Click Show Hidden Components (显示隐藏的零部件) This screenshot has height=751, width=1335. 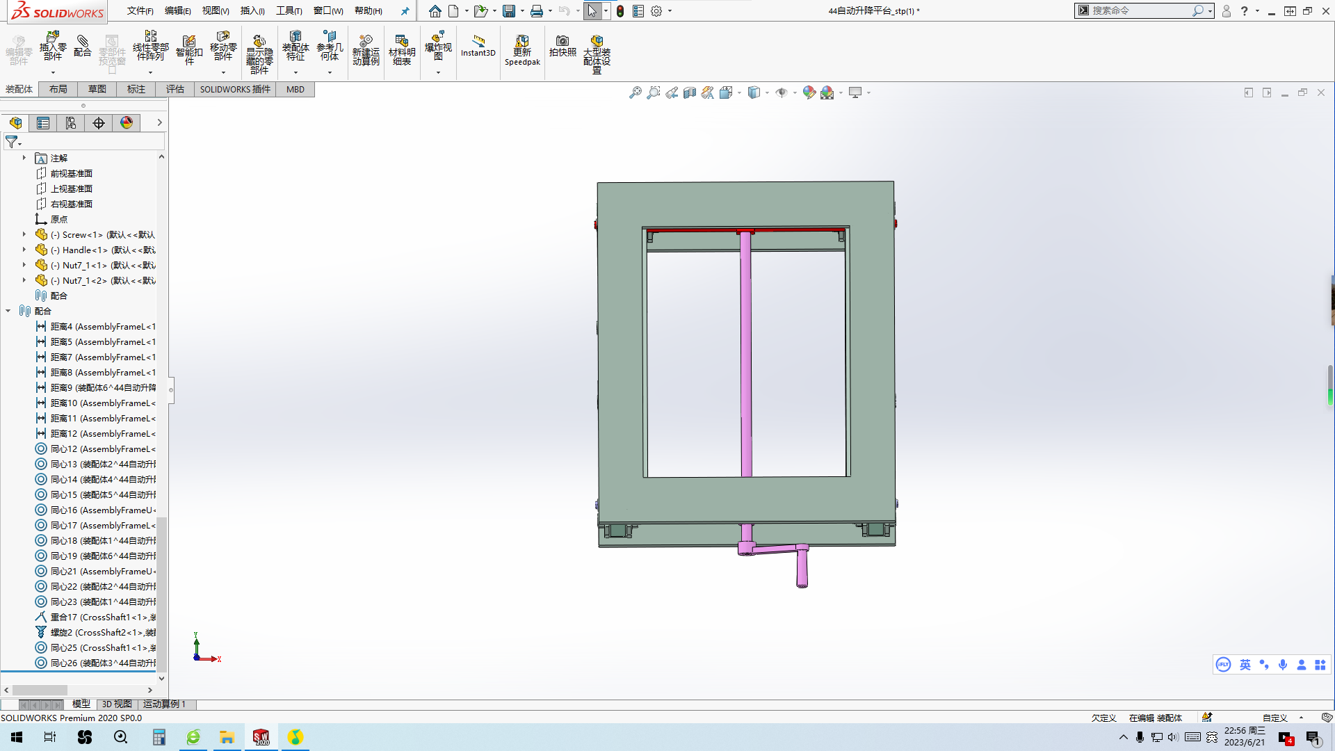pos(259,53)
